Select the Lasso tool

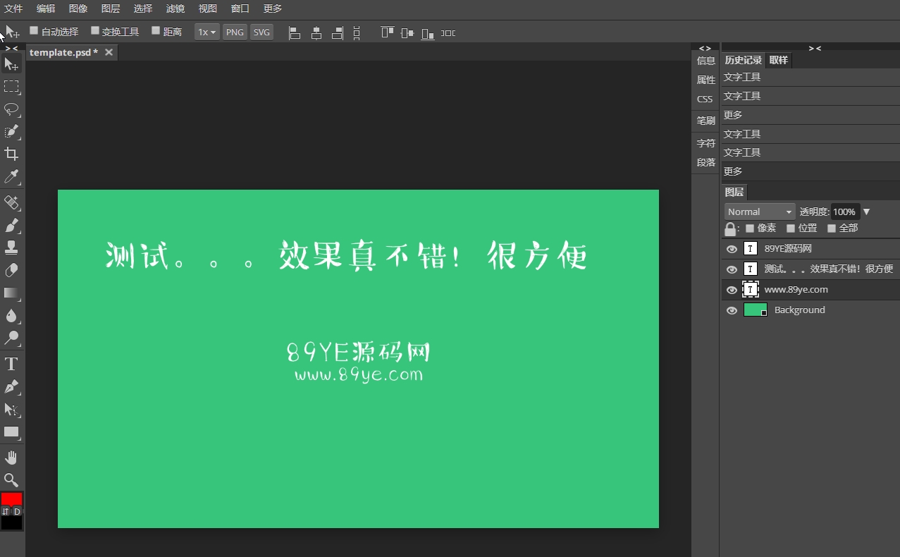11,109
